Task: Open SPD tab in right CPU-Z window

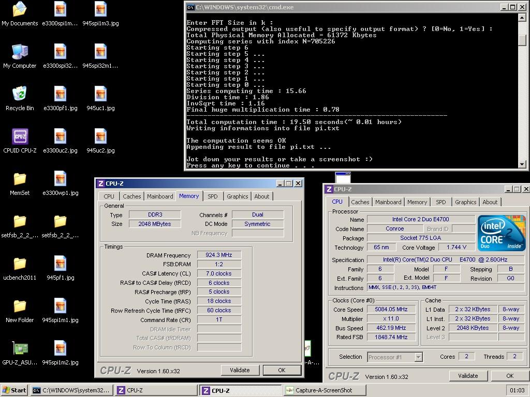Action: pyautogui.click(x=441, y=202)
